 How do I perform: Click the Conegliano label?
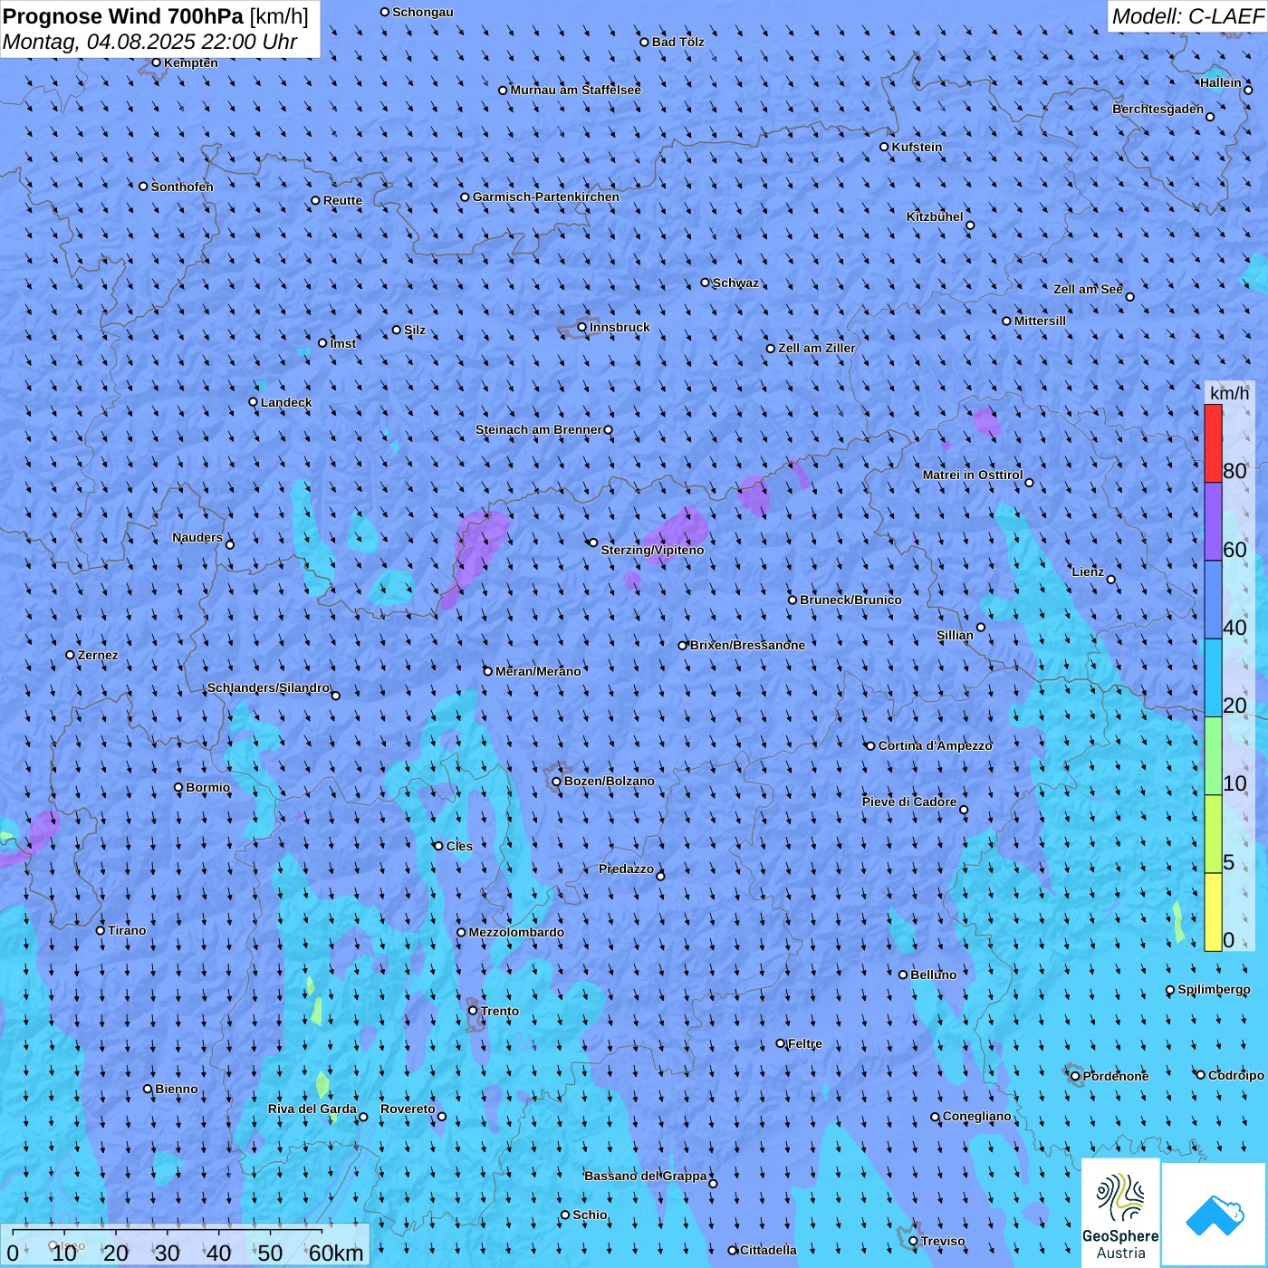point(976,1116)
